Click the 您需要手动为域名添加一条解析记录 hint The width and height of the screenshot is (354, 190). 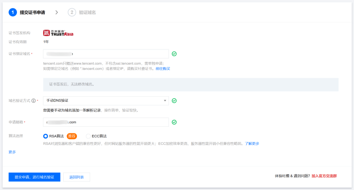(x=72, y=110)
